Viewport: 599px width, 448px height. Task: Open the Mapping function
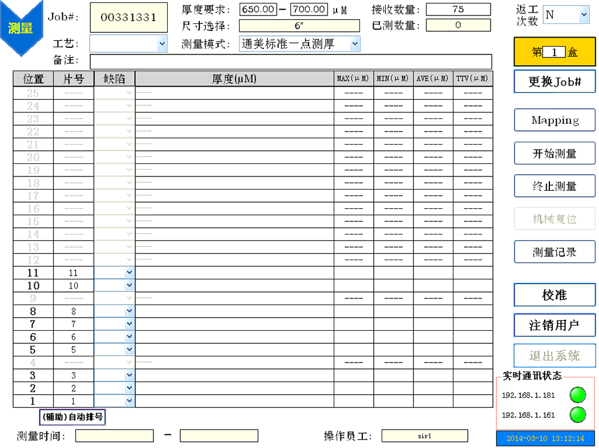coord(554,120)
